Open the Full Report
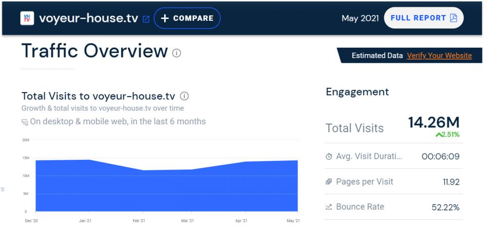 423,18
